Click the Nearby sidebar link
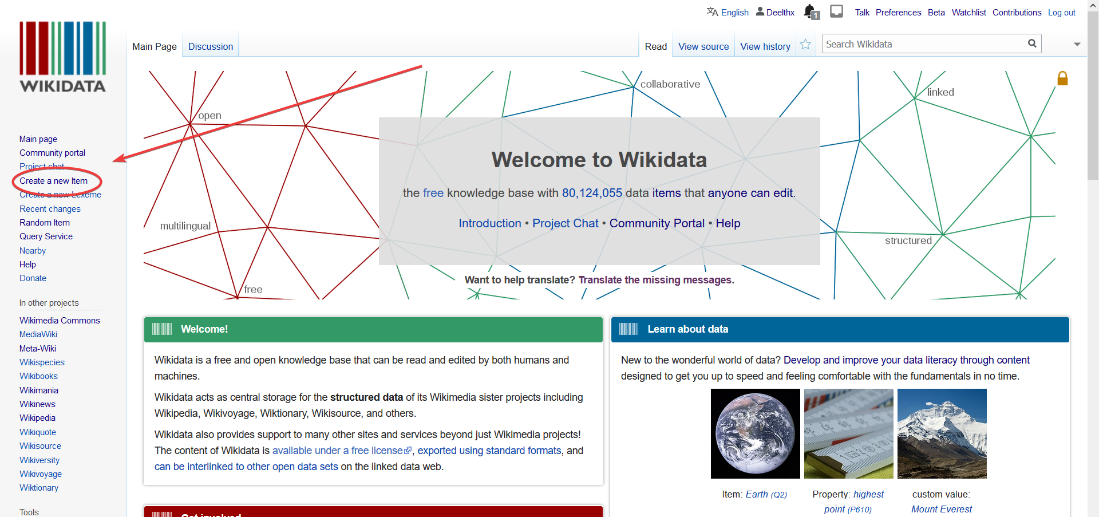This screenshot has height=517, width=1099. tap(33, 251)
